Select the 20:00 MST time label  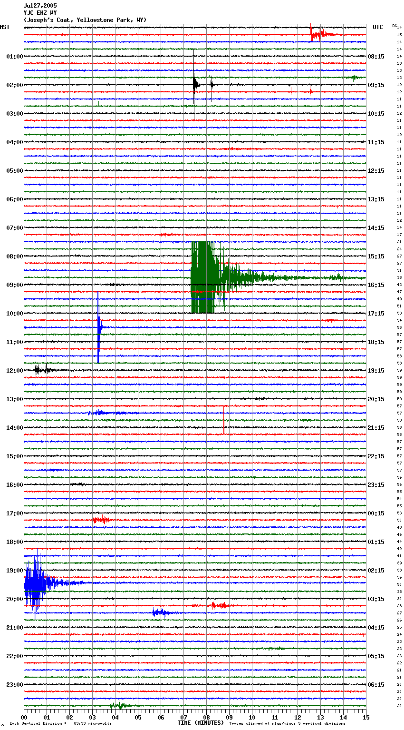click(x=15, y=599)
